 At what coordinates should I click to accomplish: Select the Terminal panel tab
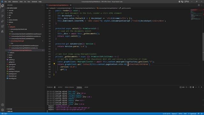pyautogui.click(x=79, y=87)
